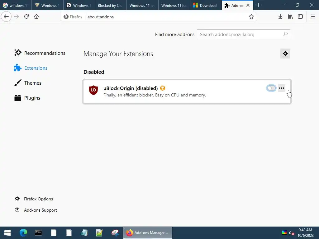Screen dimensions: 319x239
Task: Open more options for uBlock Origin
Action: [x=282, y=88]
